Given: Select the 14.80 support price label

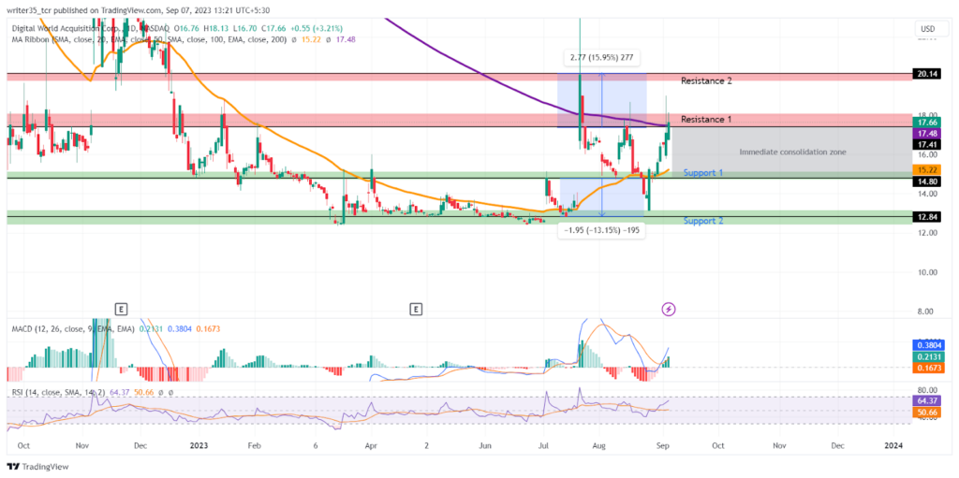Looking at the screenshot, I should [x=925, y=181].
